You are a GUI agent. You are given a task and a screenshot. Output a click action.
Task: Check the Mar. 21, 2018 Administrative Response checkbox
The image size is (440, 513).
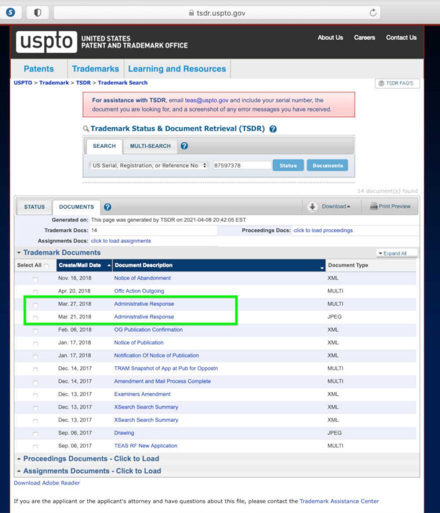(x=36, y=318)
